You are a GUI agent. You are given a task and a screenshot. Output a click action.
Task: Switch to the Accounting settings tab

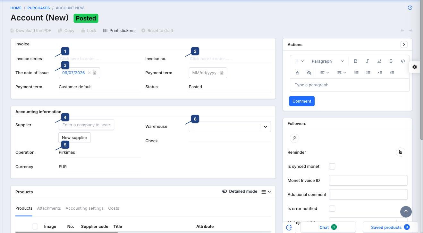click(84, 208)
